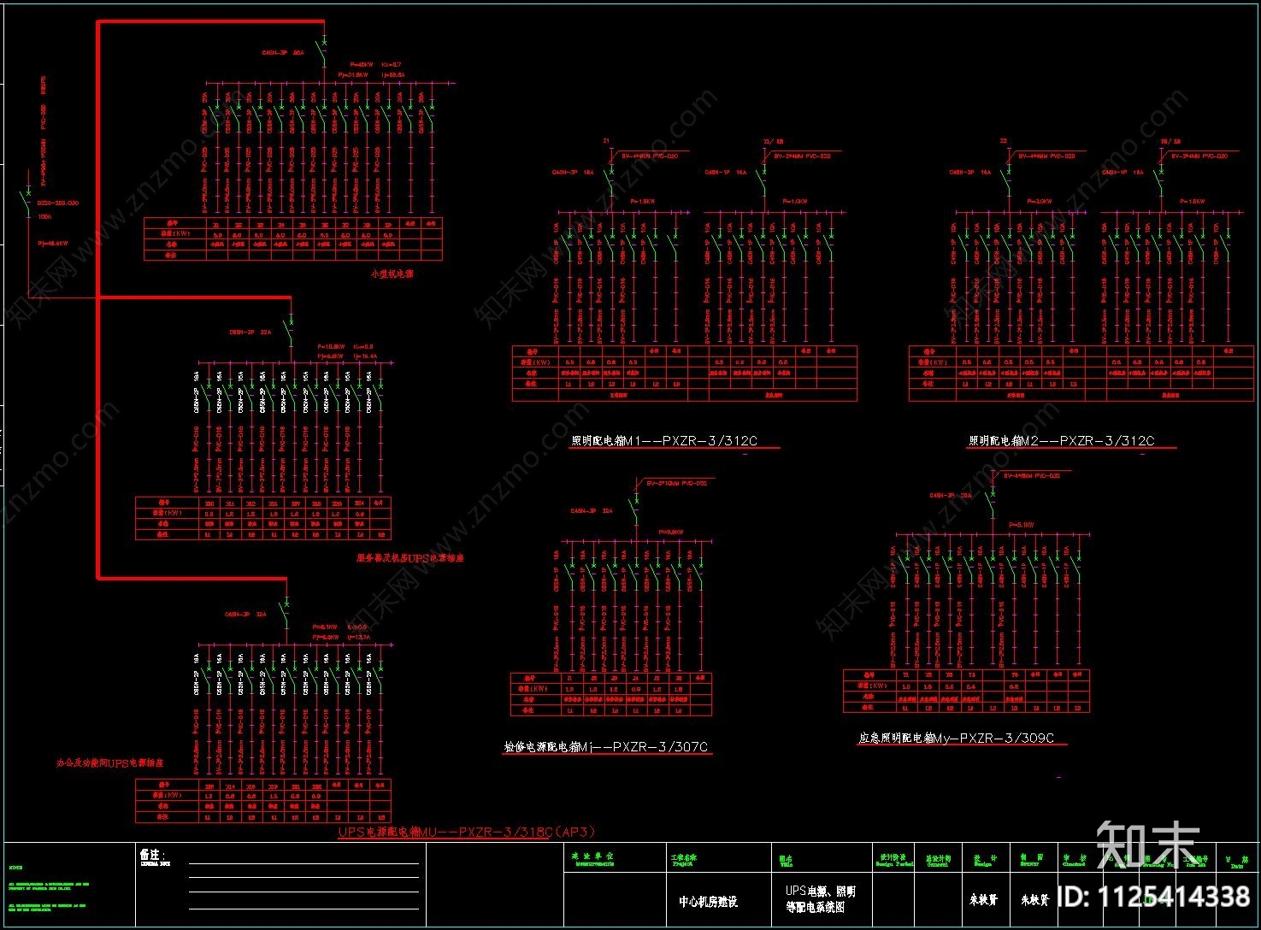This screenshot has width=1261, height=930.
Task: Click drawing title UPS电源、照明等配电系统图
Action: click(821, 898)
